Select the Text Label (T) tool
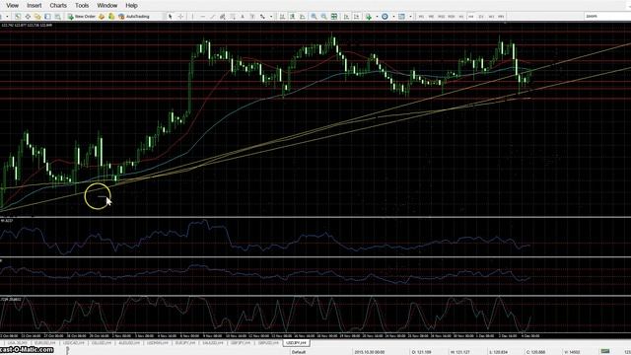Viewport: 631px width, 355px height. [x=252, y=17]
